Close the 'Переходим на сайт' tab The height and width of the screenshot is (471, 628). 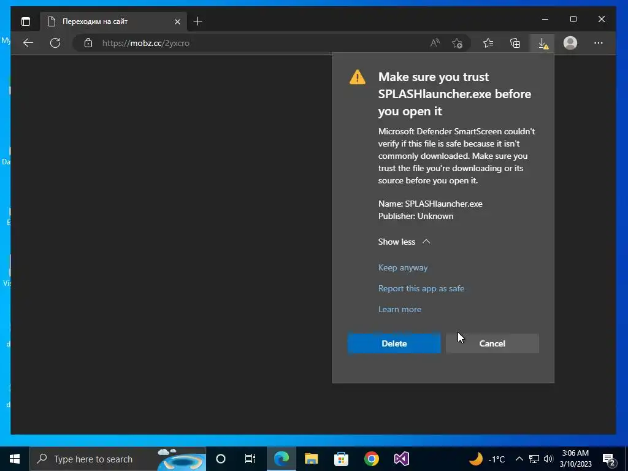pyautogui.click(x=177, y=21)
